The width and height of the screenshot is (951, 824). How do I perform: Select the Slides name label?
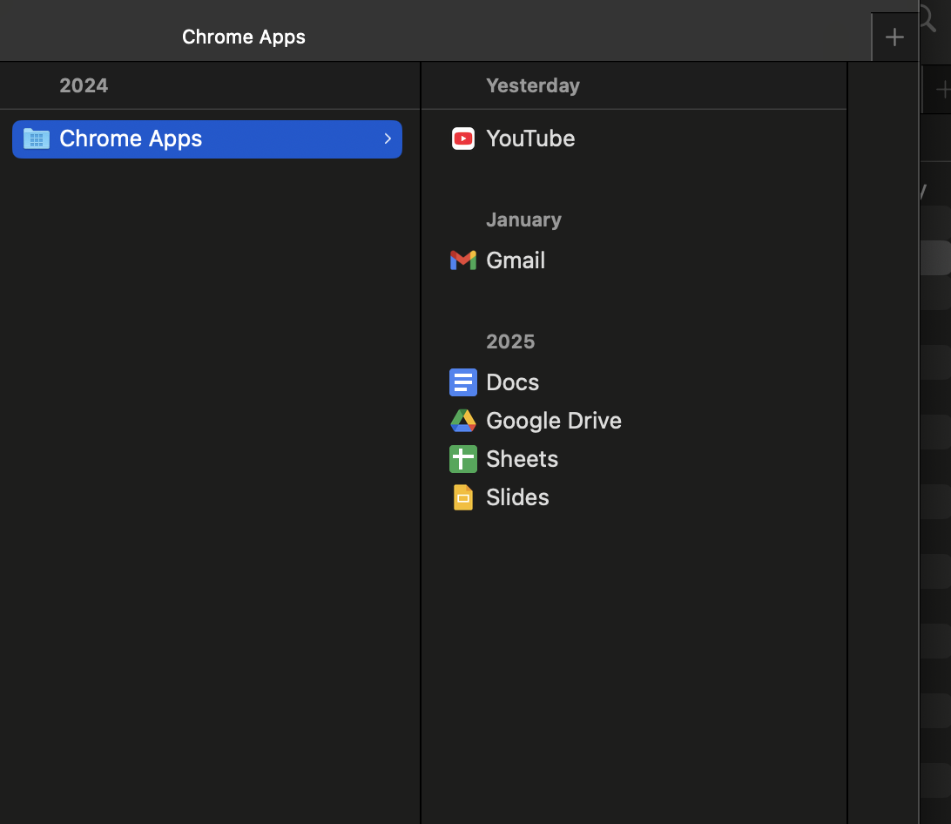pyautogui.click(x=517, y=497)
